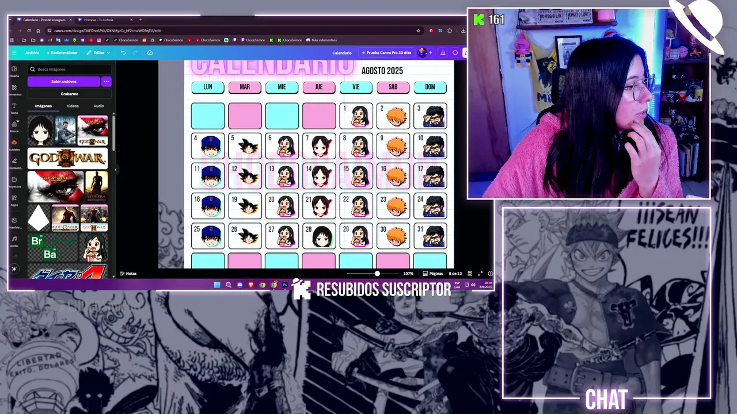Open the browser extensions puzzle icon
The height and width of the screenshot is (414, 737).
[450, 30]
